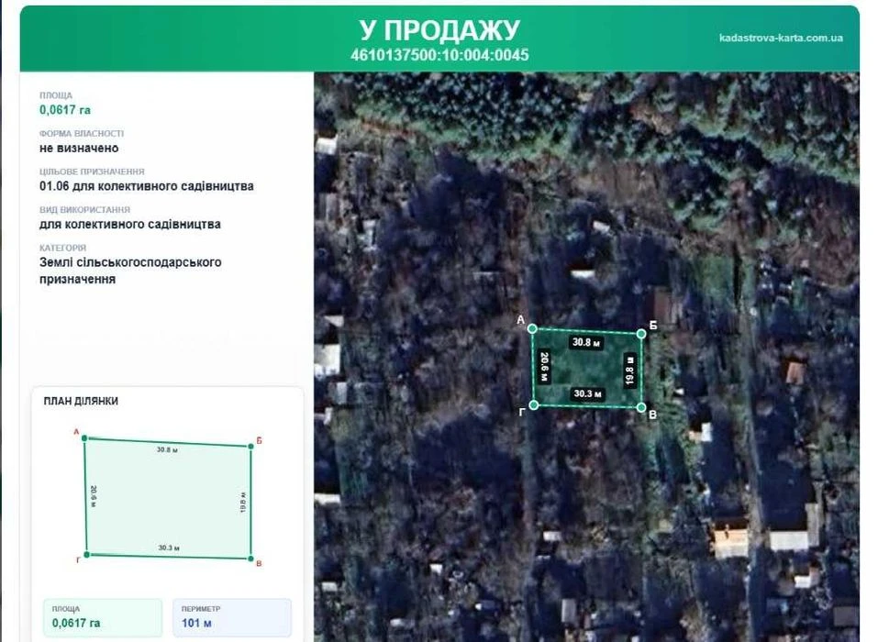Click the '20.6 м' label on map
The height and width of the screenshot is (642, 878).
544,367
